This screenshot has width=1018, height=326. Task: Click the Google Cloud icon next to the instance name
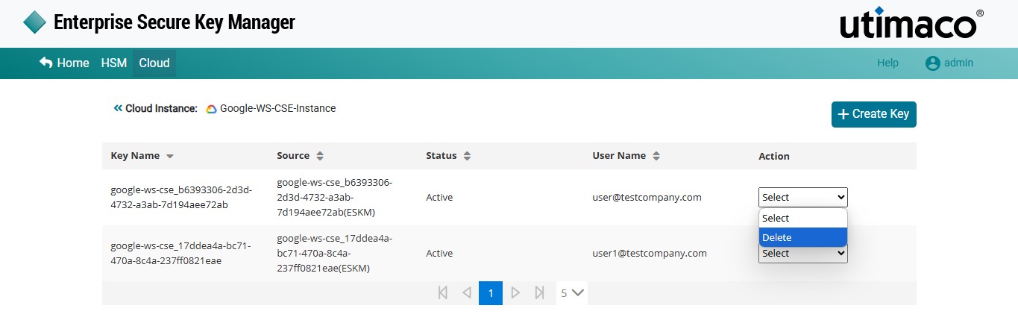click(x=211, y=109)
